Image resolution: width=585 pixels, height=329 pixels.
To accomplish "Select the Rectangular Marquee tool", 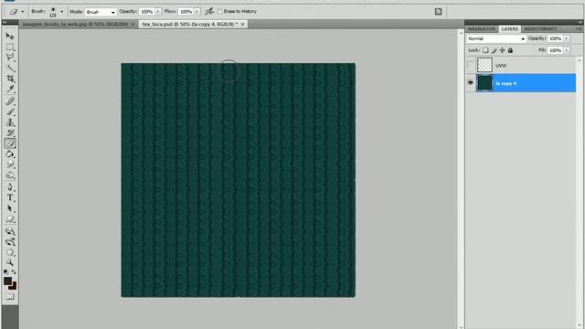I will click(10, 47).
